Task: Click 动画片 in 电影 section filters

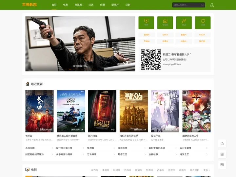Action: click(183, 170)
